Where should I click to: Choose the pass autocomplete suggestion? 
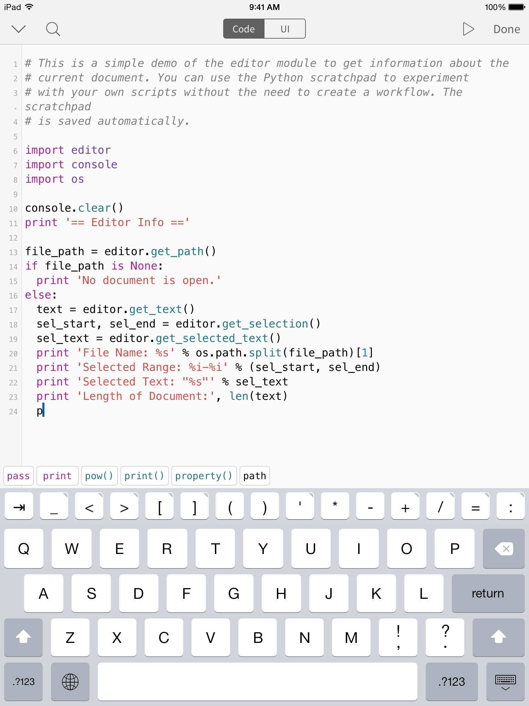tap(19, 476)
